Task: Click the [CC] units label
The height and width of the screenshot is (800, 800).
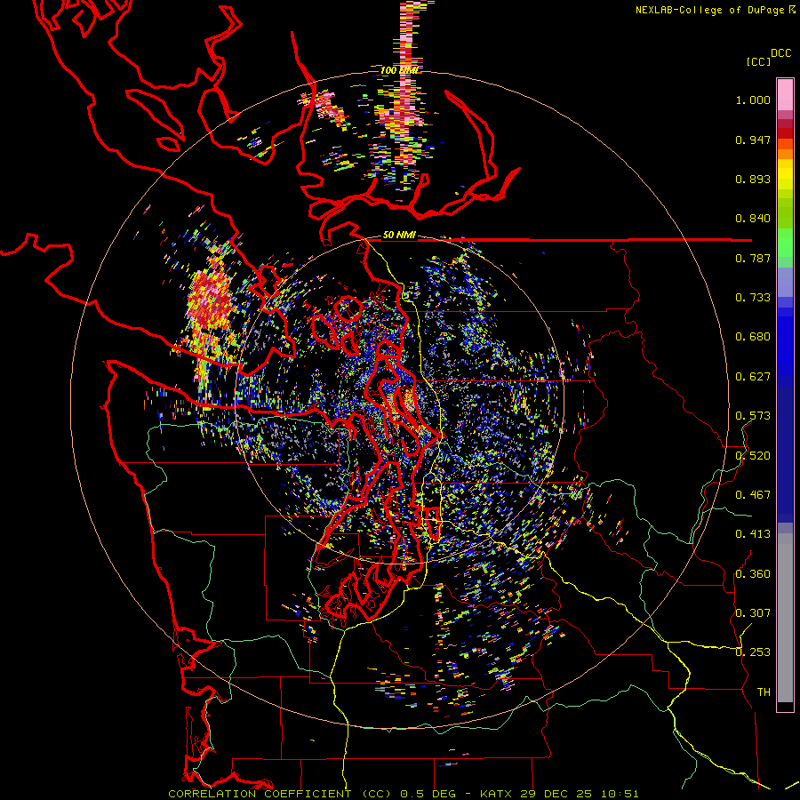Action: coord(758,61)
